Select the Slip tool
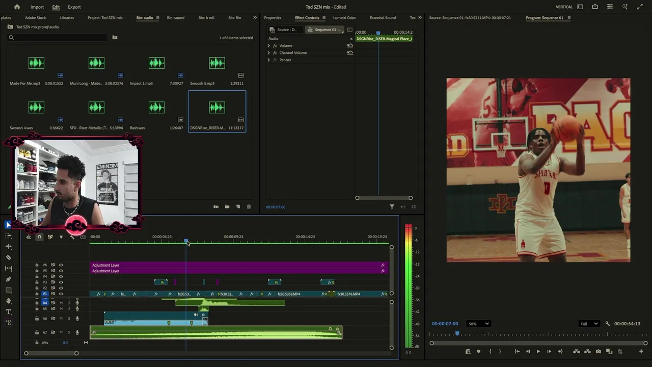The height and width of the screenshot is (367, 652). (8, 268)
